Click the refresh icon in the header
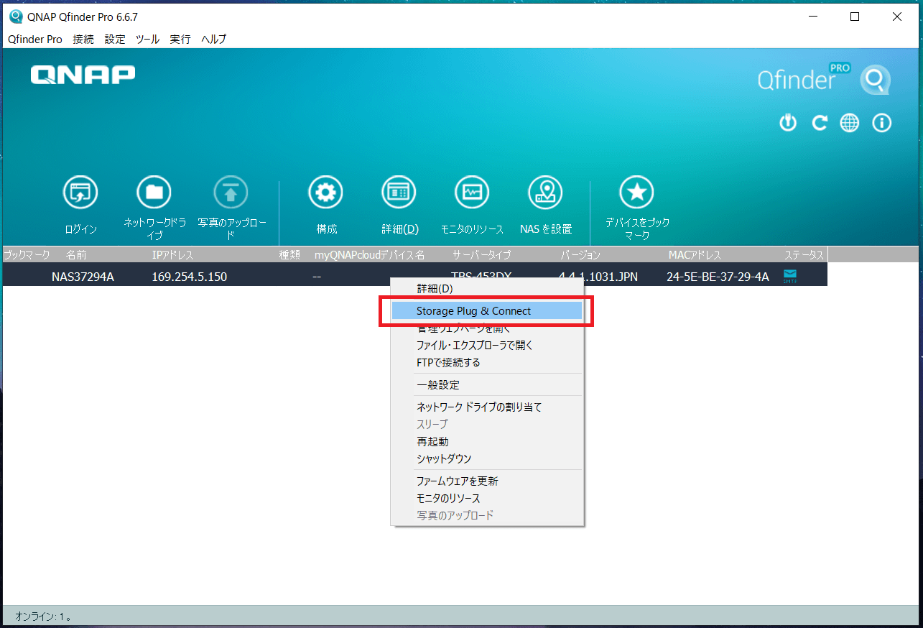Screen dimensions: 923x628 click(820, 123)
